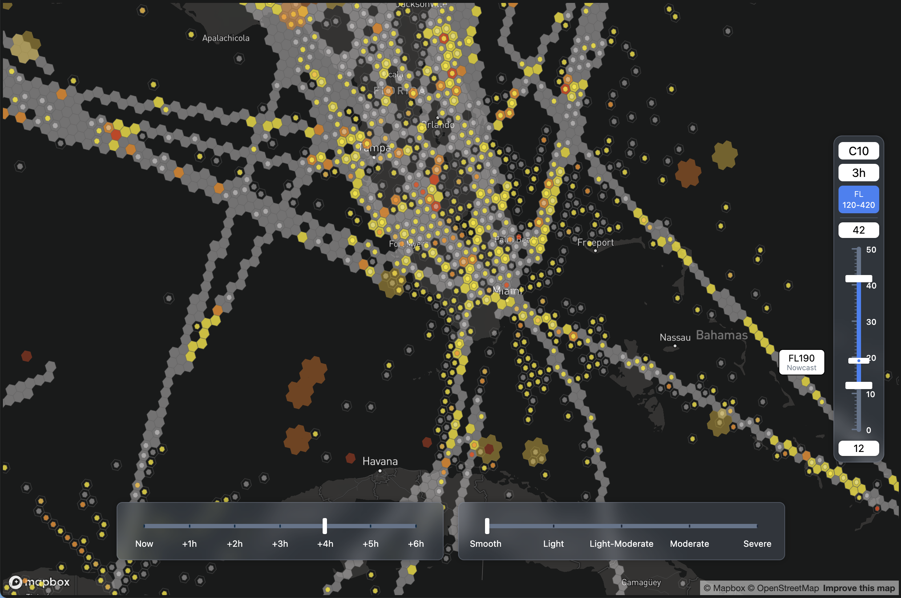Click the 50 mark on altitude scale

point(871,250)
